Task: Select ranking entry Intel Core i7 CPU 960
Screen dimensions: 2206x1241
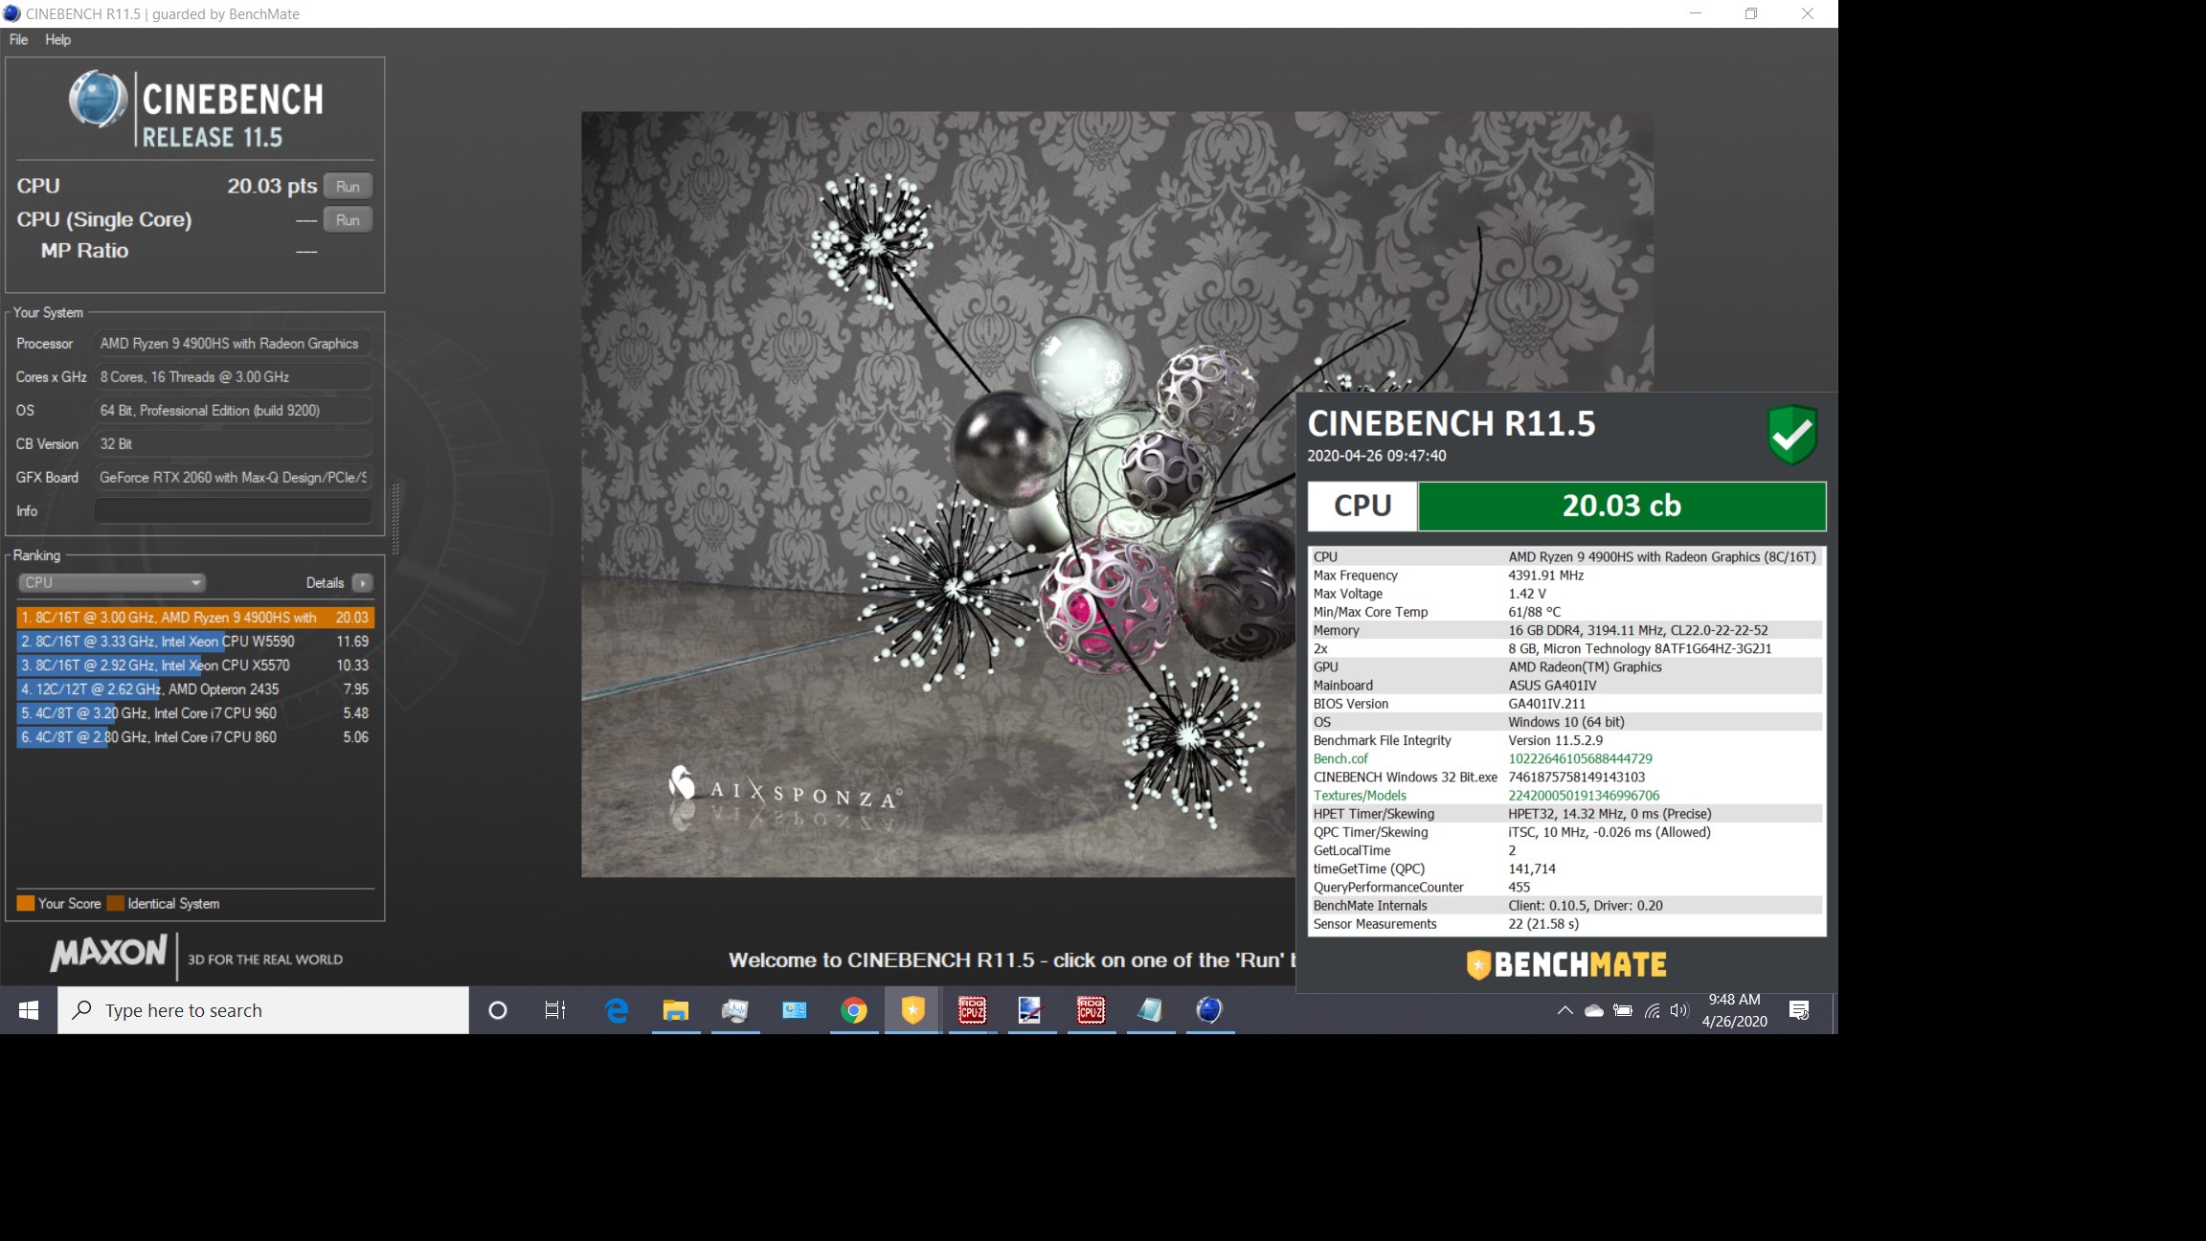Action: tap(194, 713)
